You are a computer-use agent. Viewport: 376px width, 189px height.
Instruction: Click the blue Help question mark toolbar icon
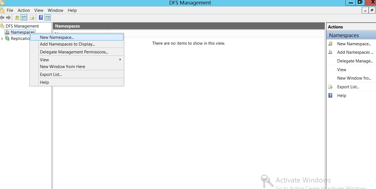point(41,18)
